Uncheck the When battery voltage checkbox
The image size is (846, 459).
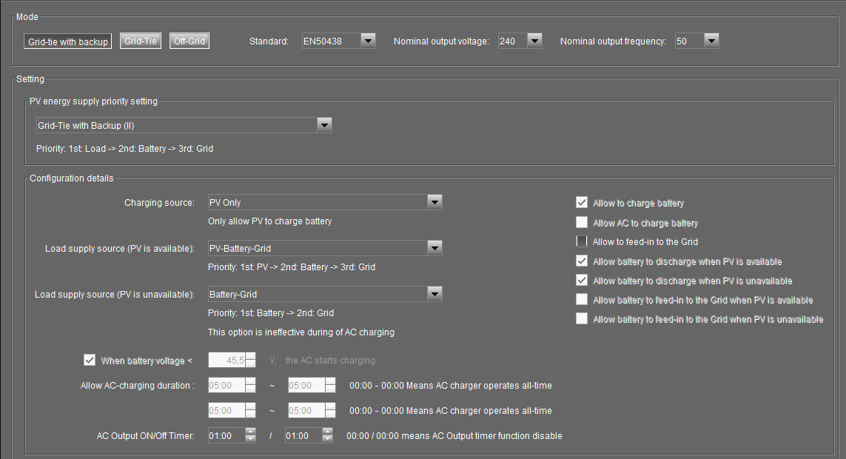click(90, 361)
